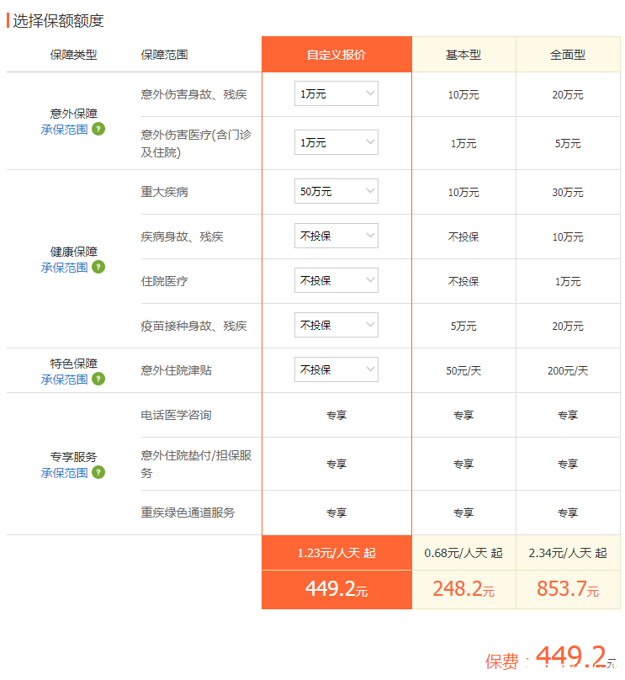
Task: Open 承保范围 link under 特色保障
Action: pyautogui.click(x=64, y=380)
